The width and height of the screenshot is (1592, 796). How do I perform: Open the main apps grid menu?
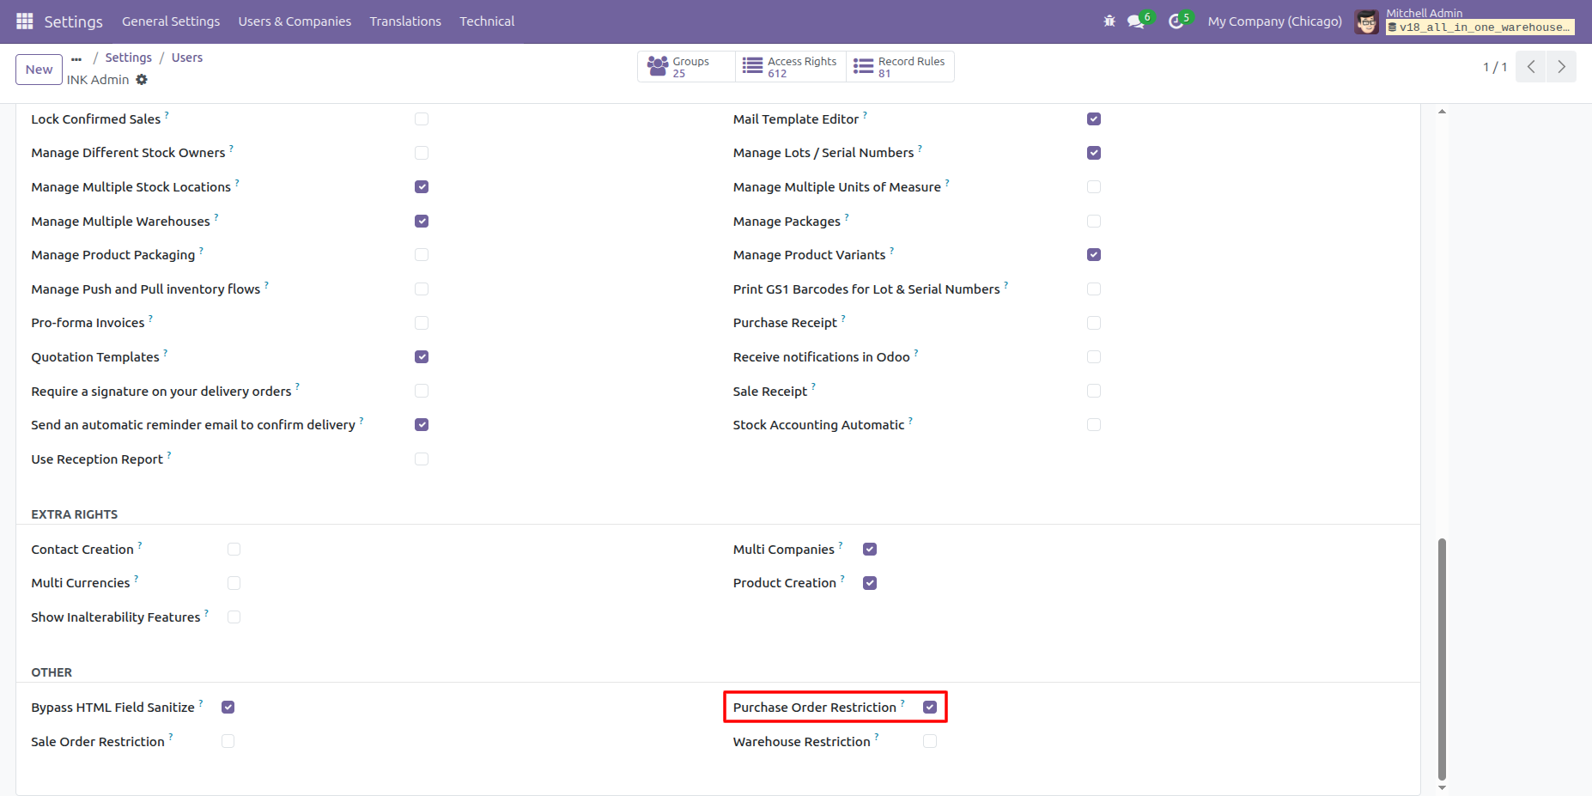pyautogui.click(x=25, y=21)
